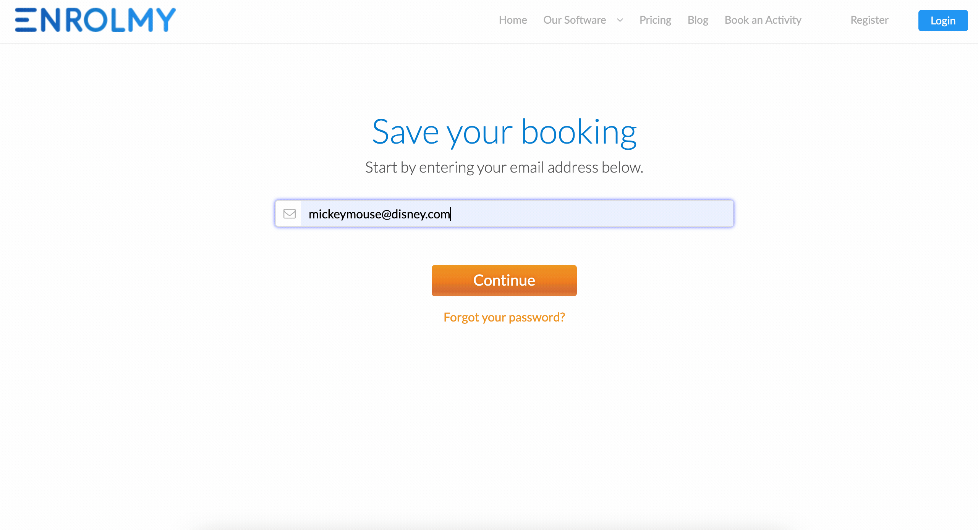Click the Start by entering your email subtitle

[504, 168]
